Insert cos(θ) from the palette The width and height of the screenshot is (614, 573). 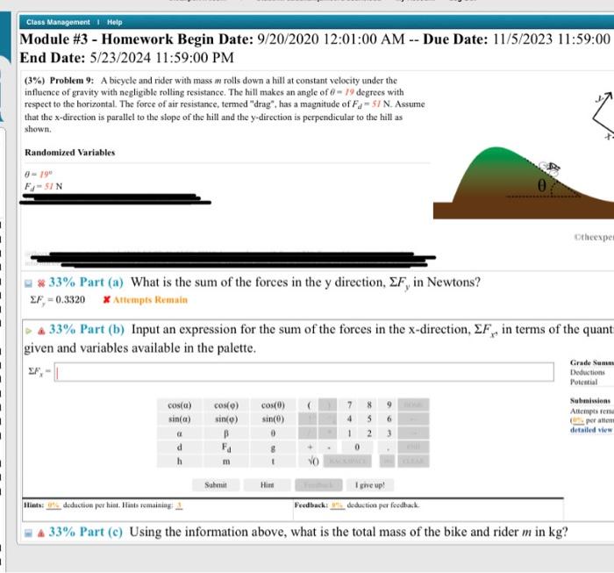point(273,405)
